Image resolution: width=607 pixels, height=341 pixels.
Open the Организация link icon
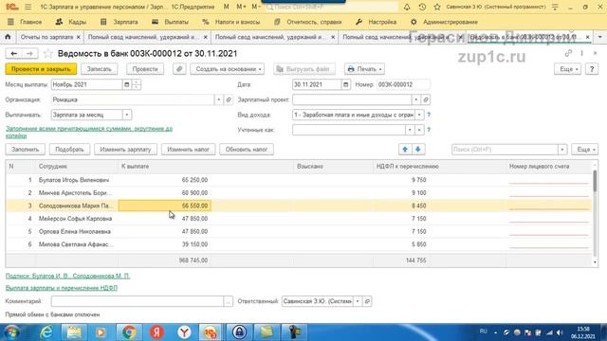[x=229, y=99]
